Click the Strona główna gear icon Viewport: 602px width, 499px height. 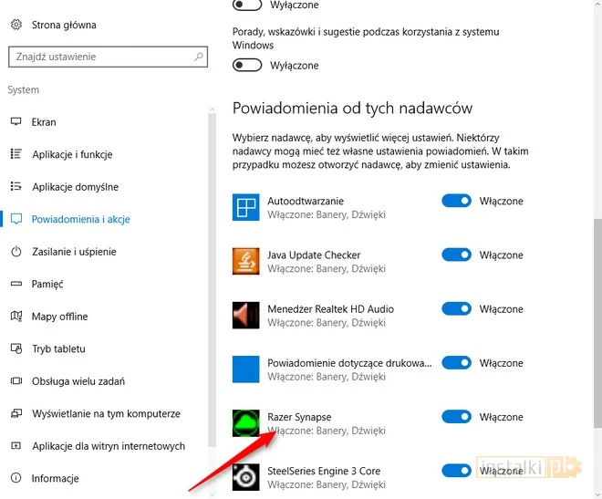pos(16,25)
